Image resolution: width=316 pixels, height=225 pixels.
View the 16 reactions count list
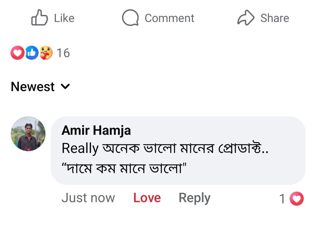[63, 53]
